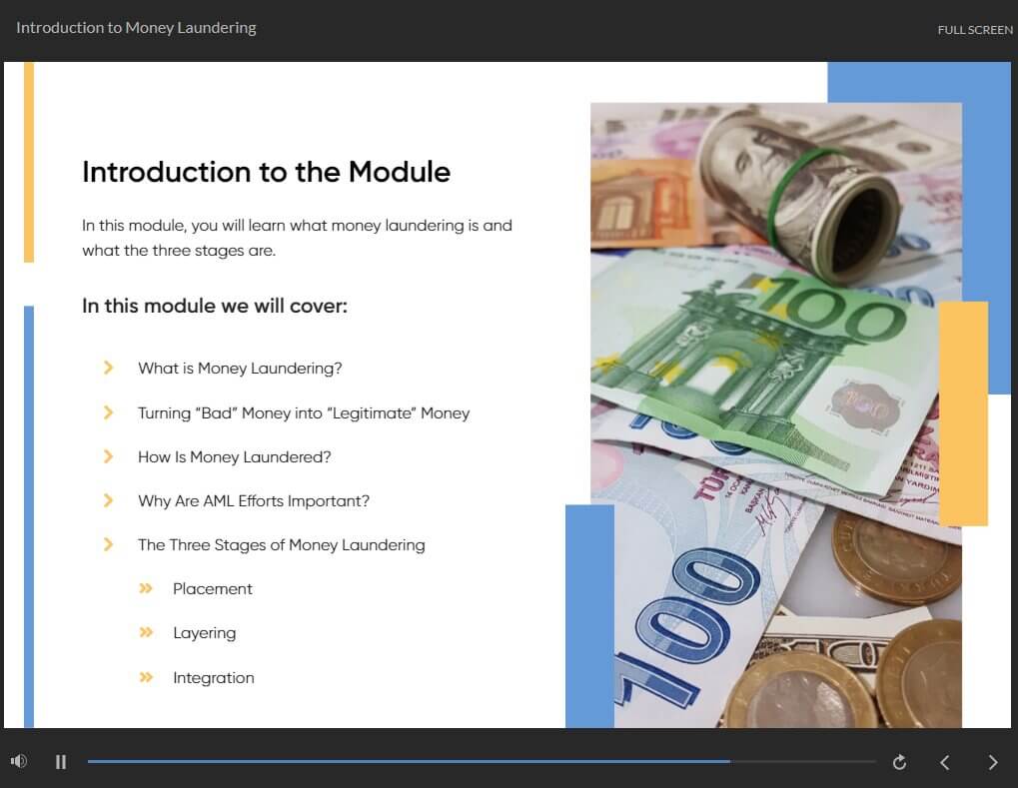The height and width of the screenshot is (788, 1018).
Task: Click double-chevron next to Layering
Action: [x=146, y=632]
